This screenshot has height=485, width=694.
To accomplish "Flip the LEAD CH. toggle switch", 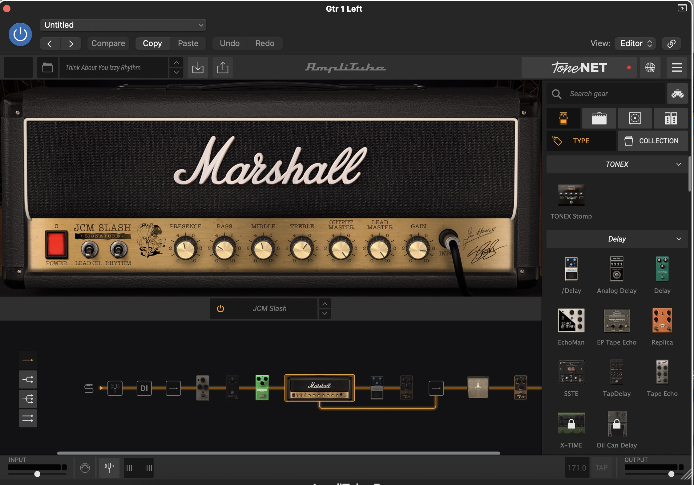I will pyautogui.click(x=90, y=250).
